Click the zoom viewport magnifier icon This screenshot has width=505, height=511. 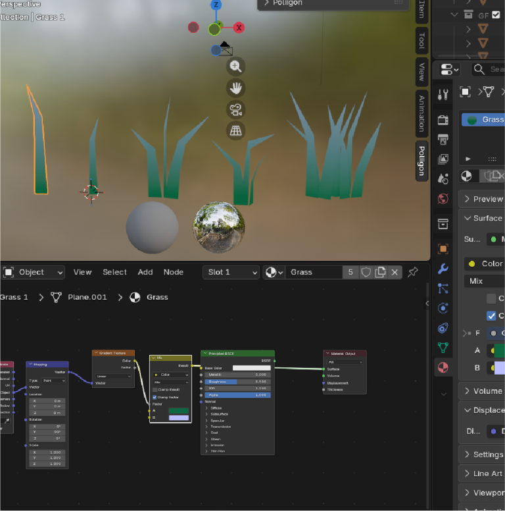(235, 66)
